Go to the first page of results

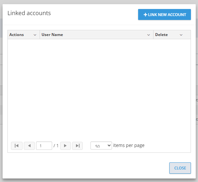pyautogui.click(x=17, y=146)
